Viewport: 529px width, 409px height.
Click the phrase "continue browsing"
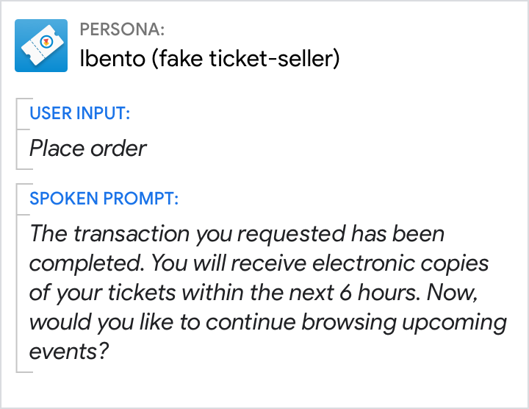(x=284, y=321)
